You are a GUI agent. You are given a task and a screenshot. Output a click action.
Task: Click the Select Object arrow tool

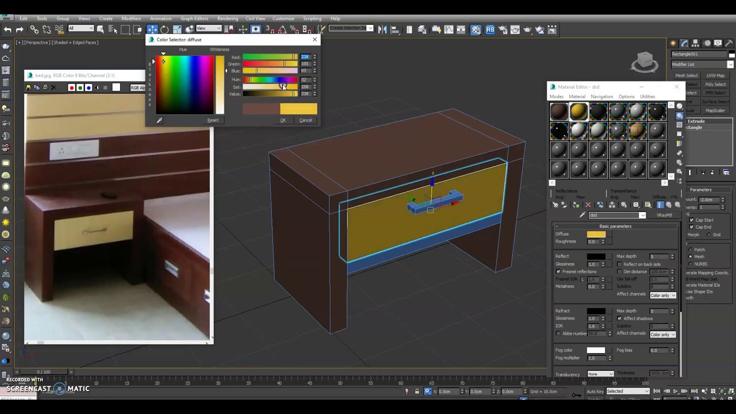(x=101, y=29)
